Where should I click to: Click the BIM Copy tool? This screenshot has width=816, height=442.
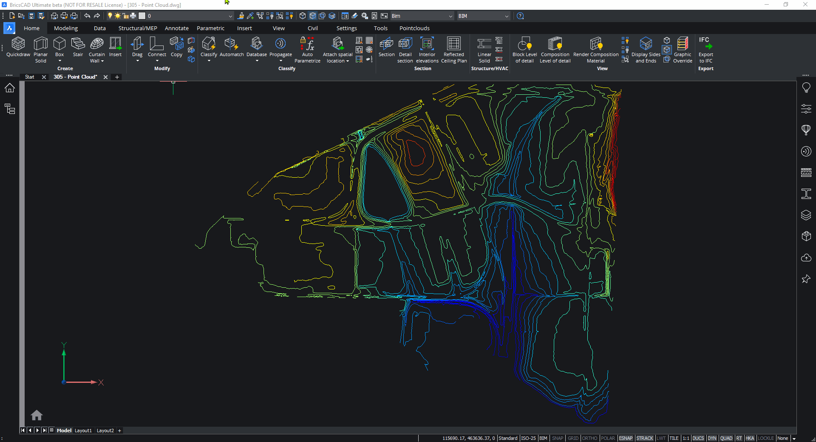point(176,47)
